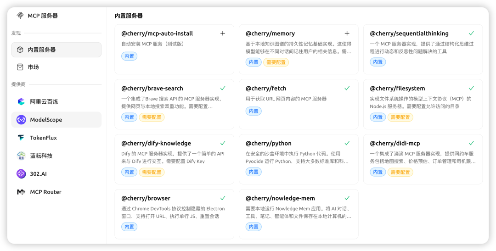Select the TokenFlux provider entry

56,138
